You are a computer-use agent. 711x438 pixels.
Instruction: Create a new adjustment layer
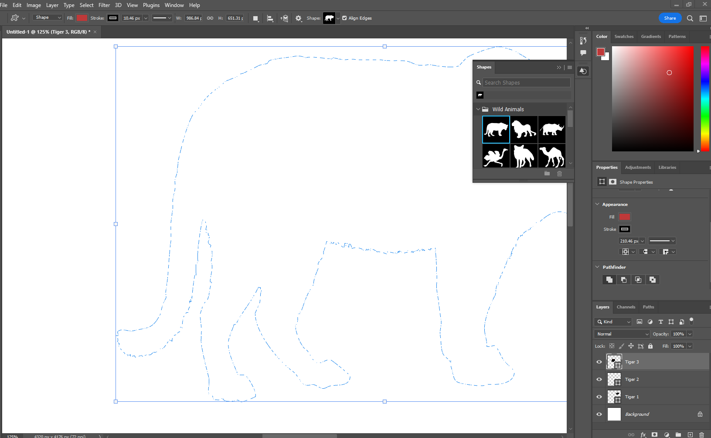(x=667, y=435)
